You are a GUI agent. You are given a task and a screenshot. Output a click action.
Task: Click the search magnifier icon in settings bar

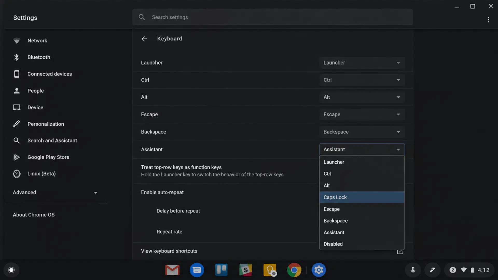142,17
